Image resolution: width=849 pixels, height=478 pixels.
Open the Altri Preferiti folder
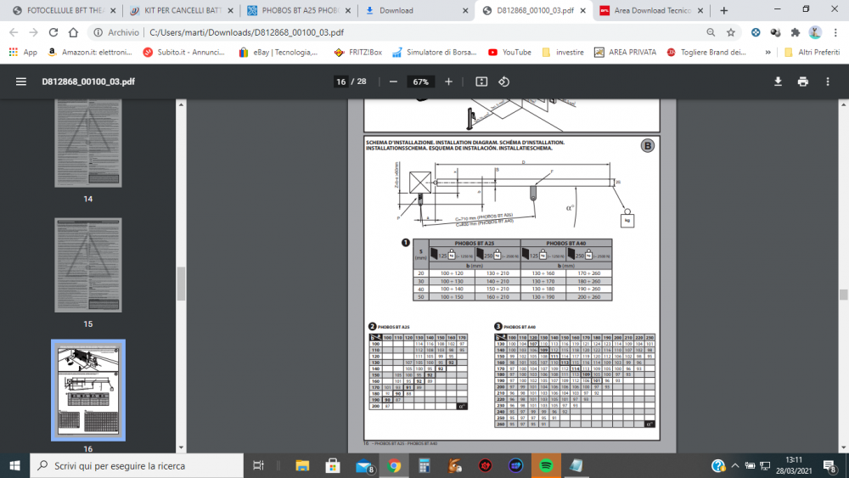click(812, 52)
